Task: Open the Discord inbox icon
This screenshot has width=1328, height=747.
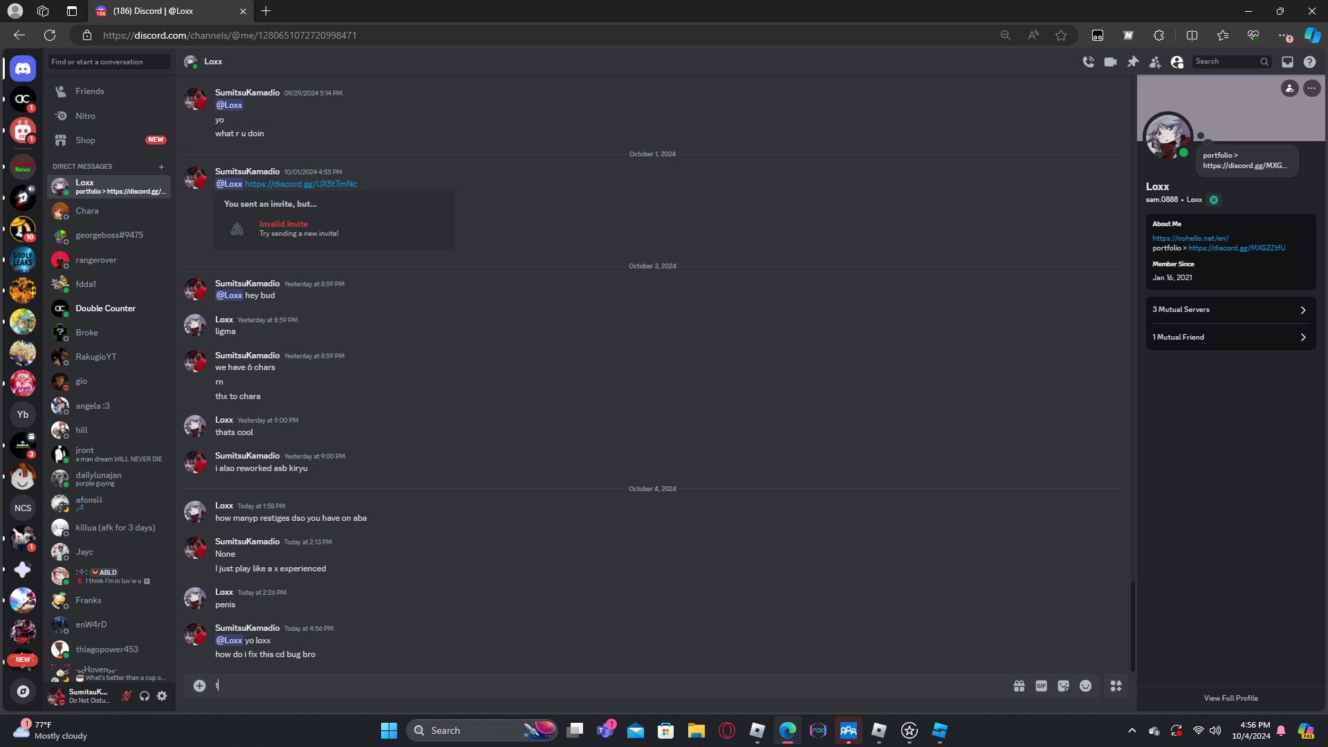Action: (x=1287, y=62)
